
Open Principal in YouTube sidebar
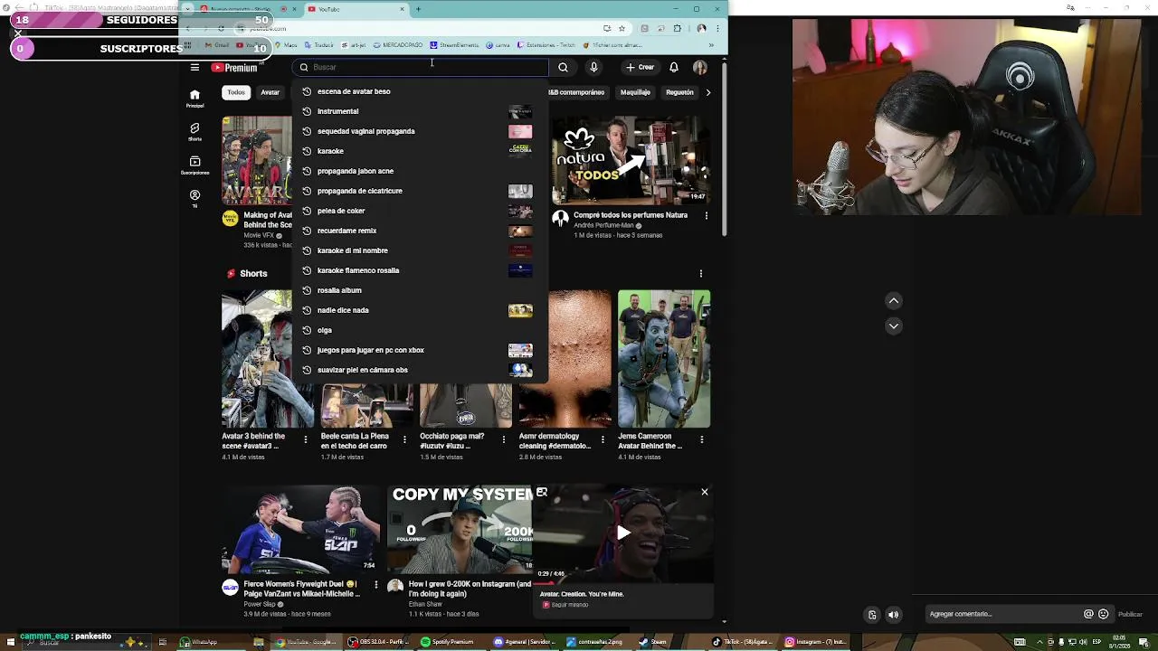coord(195,99)
